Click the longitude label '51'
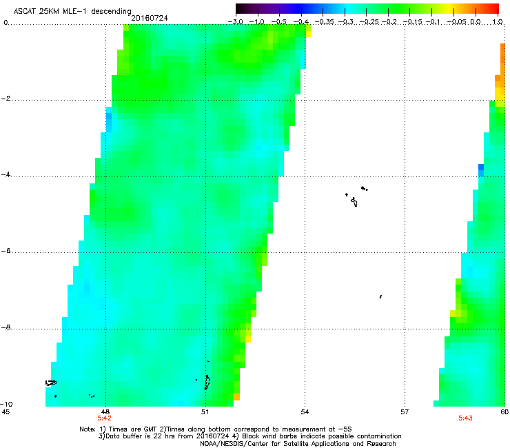Viewport: 510px width, 448px height. (205, 412)
